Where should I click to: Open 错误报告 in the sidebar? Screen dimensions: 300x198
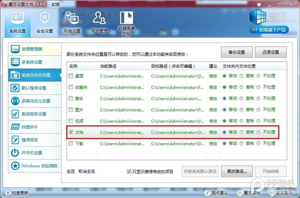click(34, 140)
